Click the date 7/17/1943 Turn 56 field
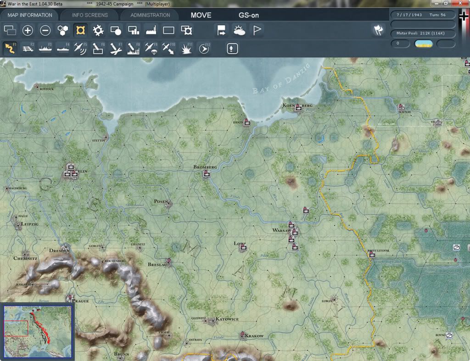This screenshot has width=470, height=361. point(423,15)
